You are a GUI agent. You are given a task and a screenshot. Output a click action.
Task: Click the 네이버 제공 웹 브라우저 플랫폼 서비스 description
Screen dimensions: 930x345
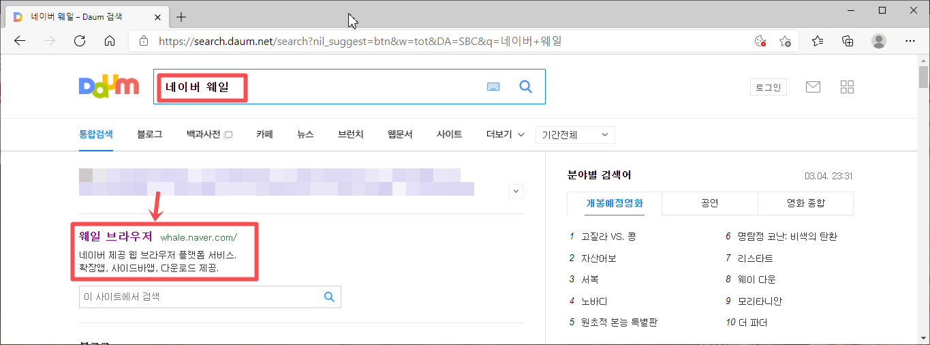click(158, 255)
